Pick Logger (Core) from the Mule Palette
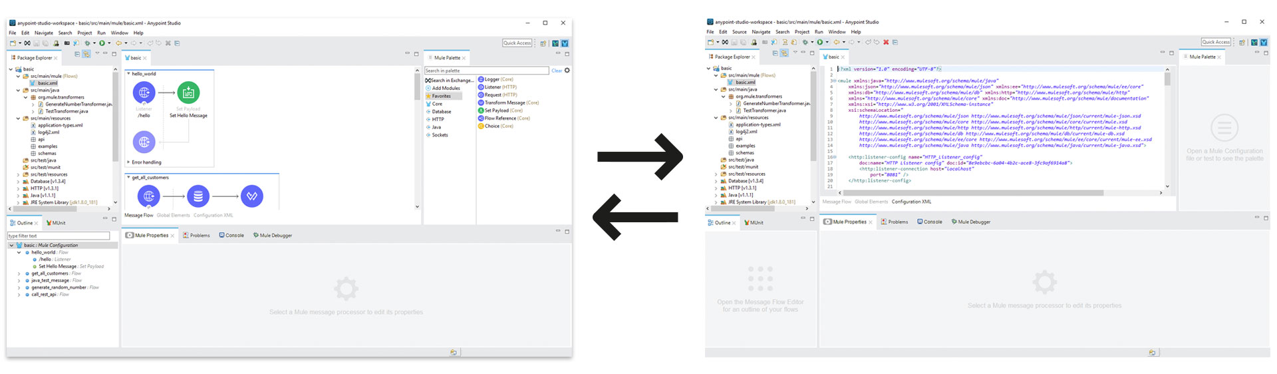The height and width of the screenshot is (374, 1277). [x=496, y=79]
